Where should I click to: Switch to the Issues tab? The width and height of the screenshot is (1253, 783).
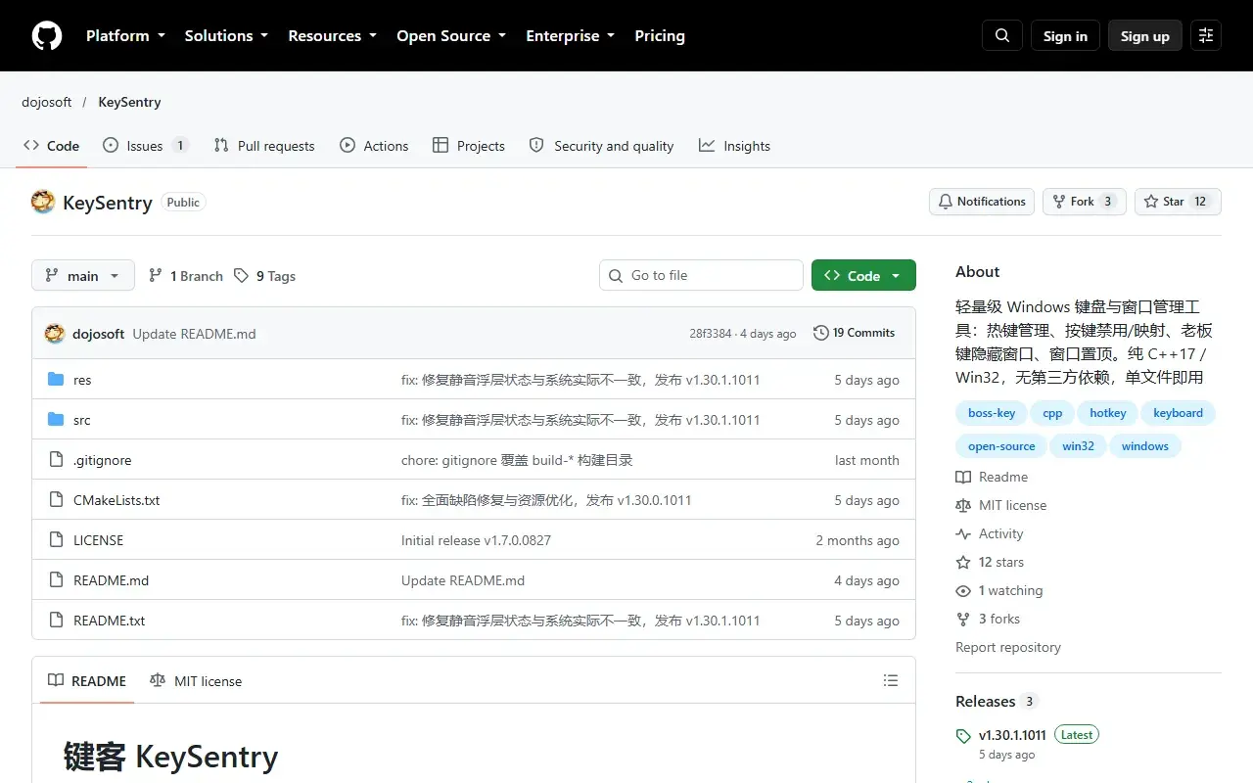point(145,146)
